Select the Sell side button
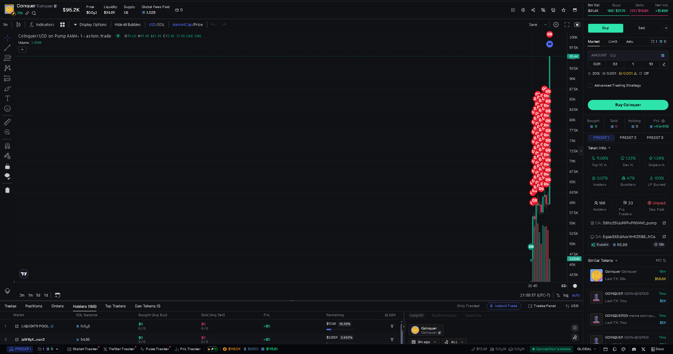This screenshot has width=673, height=354. point(642,28)
